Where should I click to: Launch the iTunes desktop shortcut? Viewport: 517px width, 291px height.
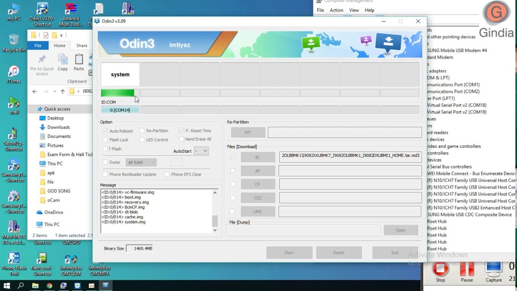(14, 74)
